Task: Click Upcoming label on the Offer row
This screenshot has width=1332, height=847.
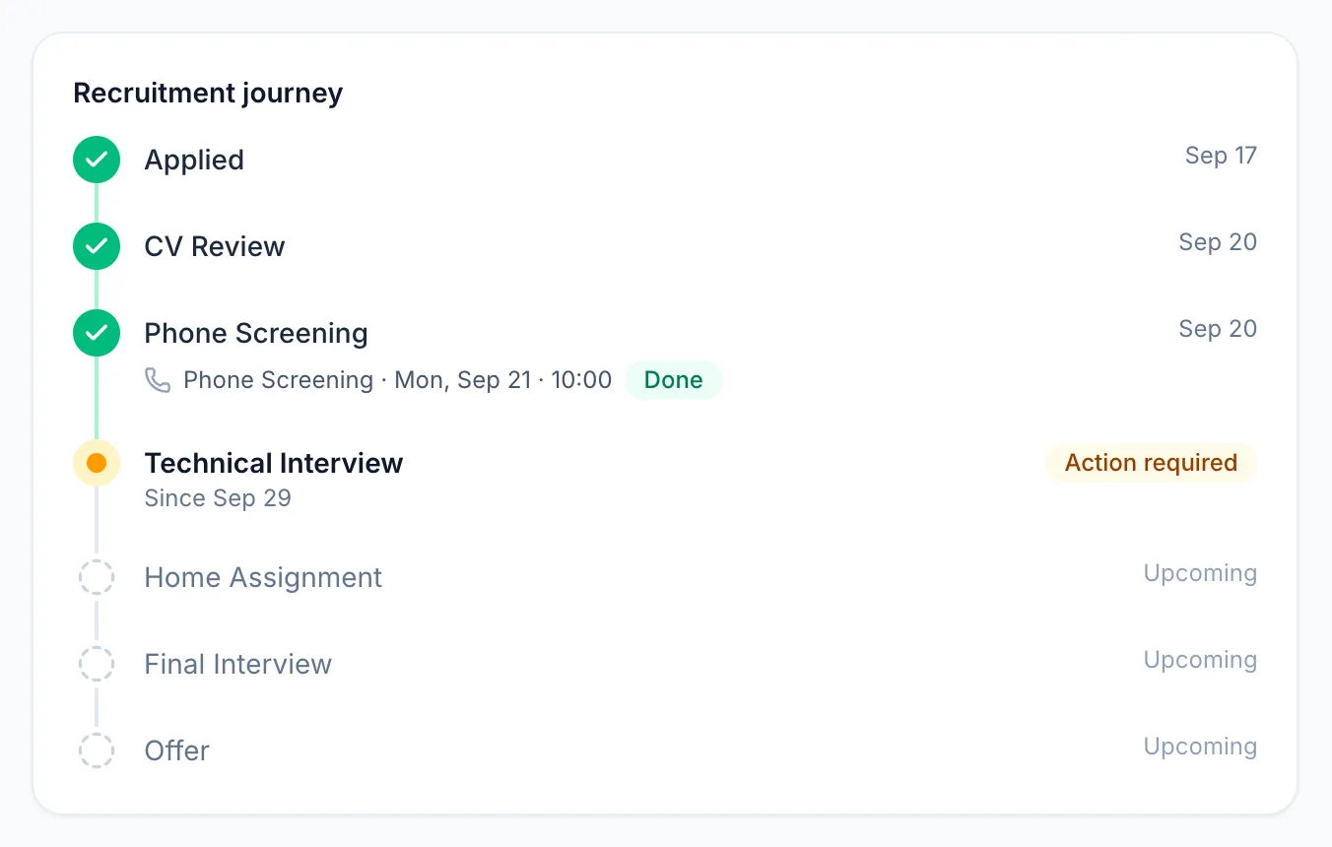Action: [1200, 747]
